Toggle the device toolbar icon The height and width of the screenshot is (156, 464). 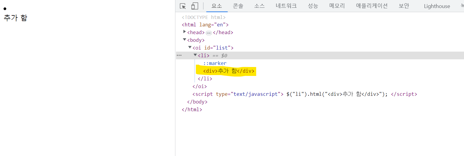click(x=195, y=6)
